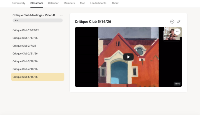Open the Map tab

(x=82, y=3)
